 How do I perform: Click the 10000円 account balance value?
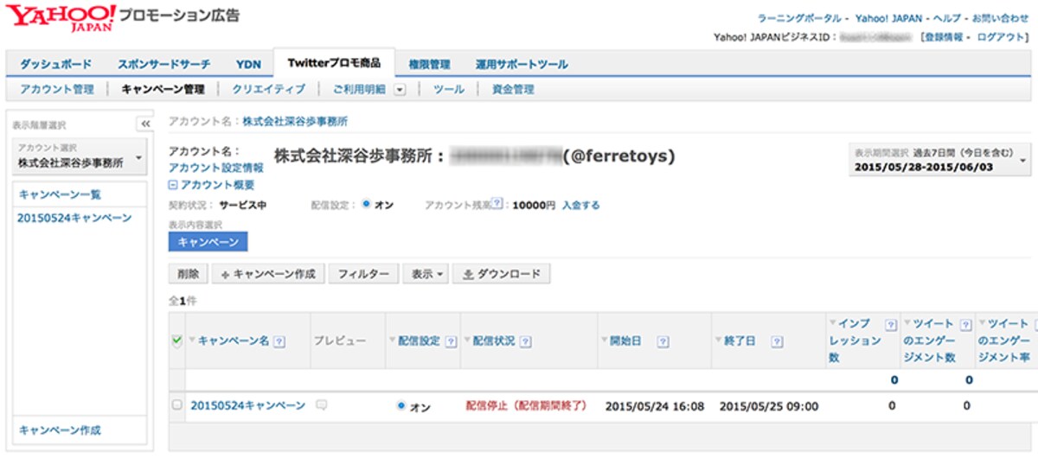click(534, 206)
